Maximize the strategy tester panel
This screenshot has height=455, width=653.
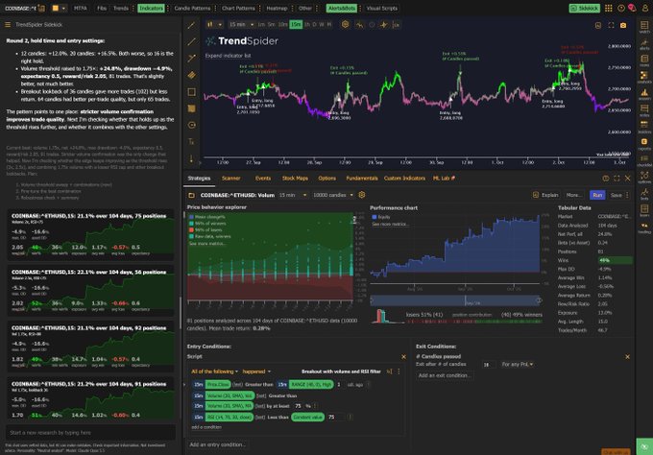click(617, 179)
